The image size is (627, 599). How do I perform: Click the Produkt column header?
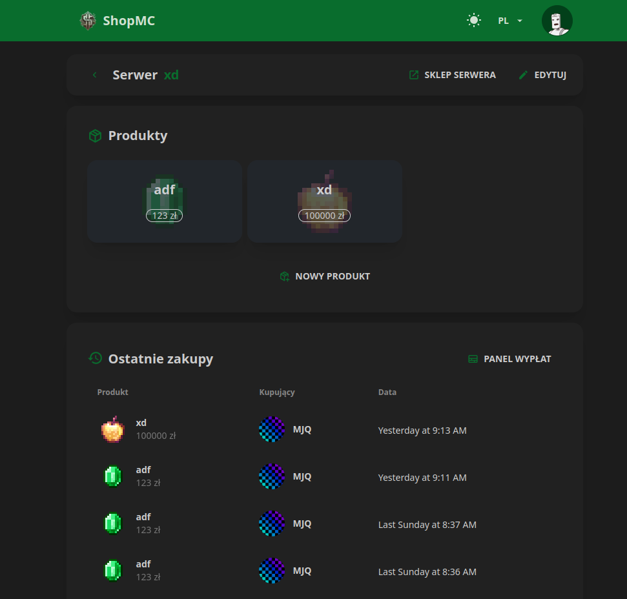112,392
